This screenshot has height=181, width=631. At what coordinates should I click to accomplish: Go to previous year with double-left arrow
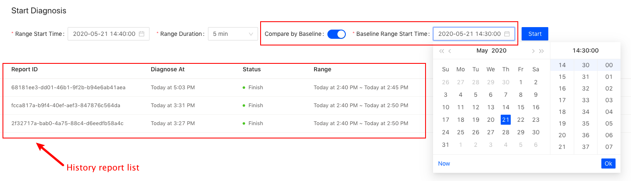(x=441, y=51)
